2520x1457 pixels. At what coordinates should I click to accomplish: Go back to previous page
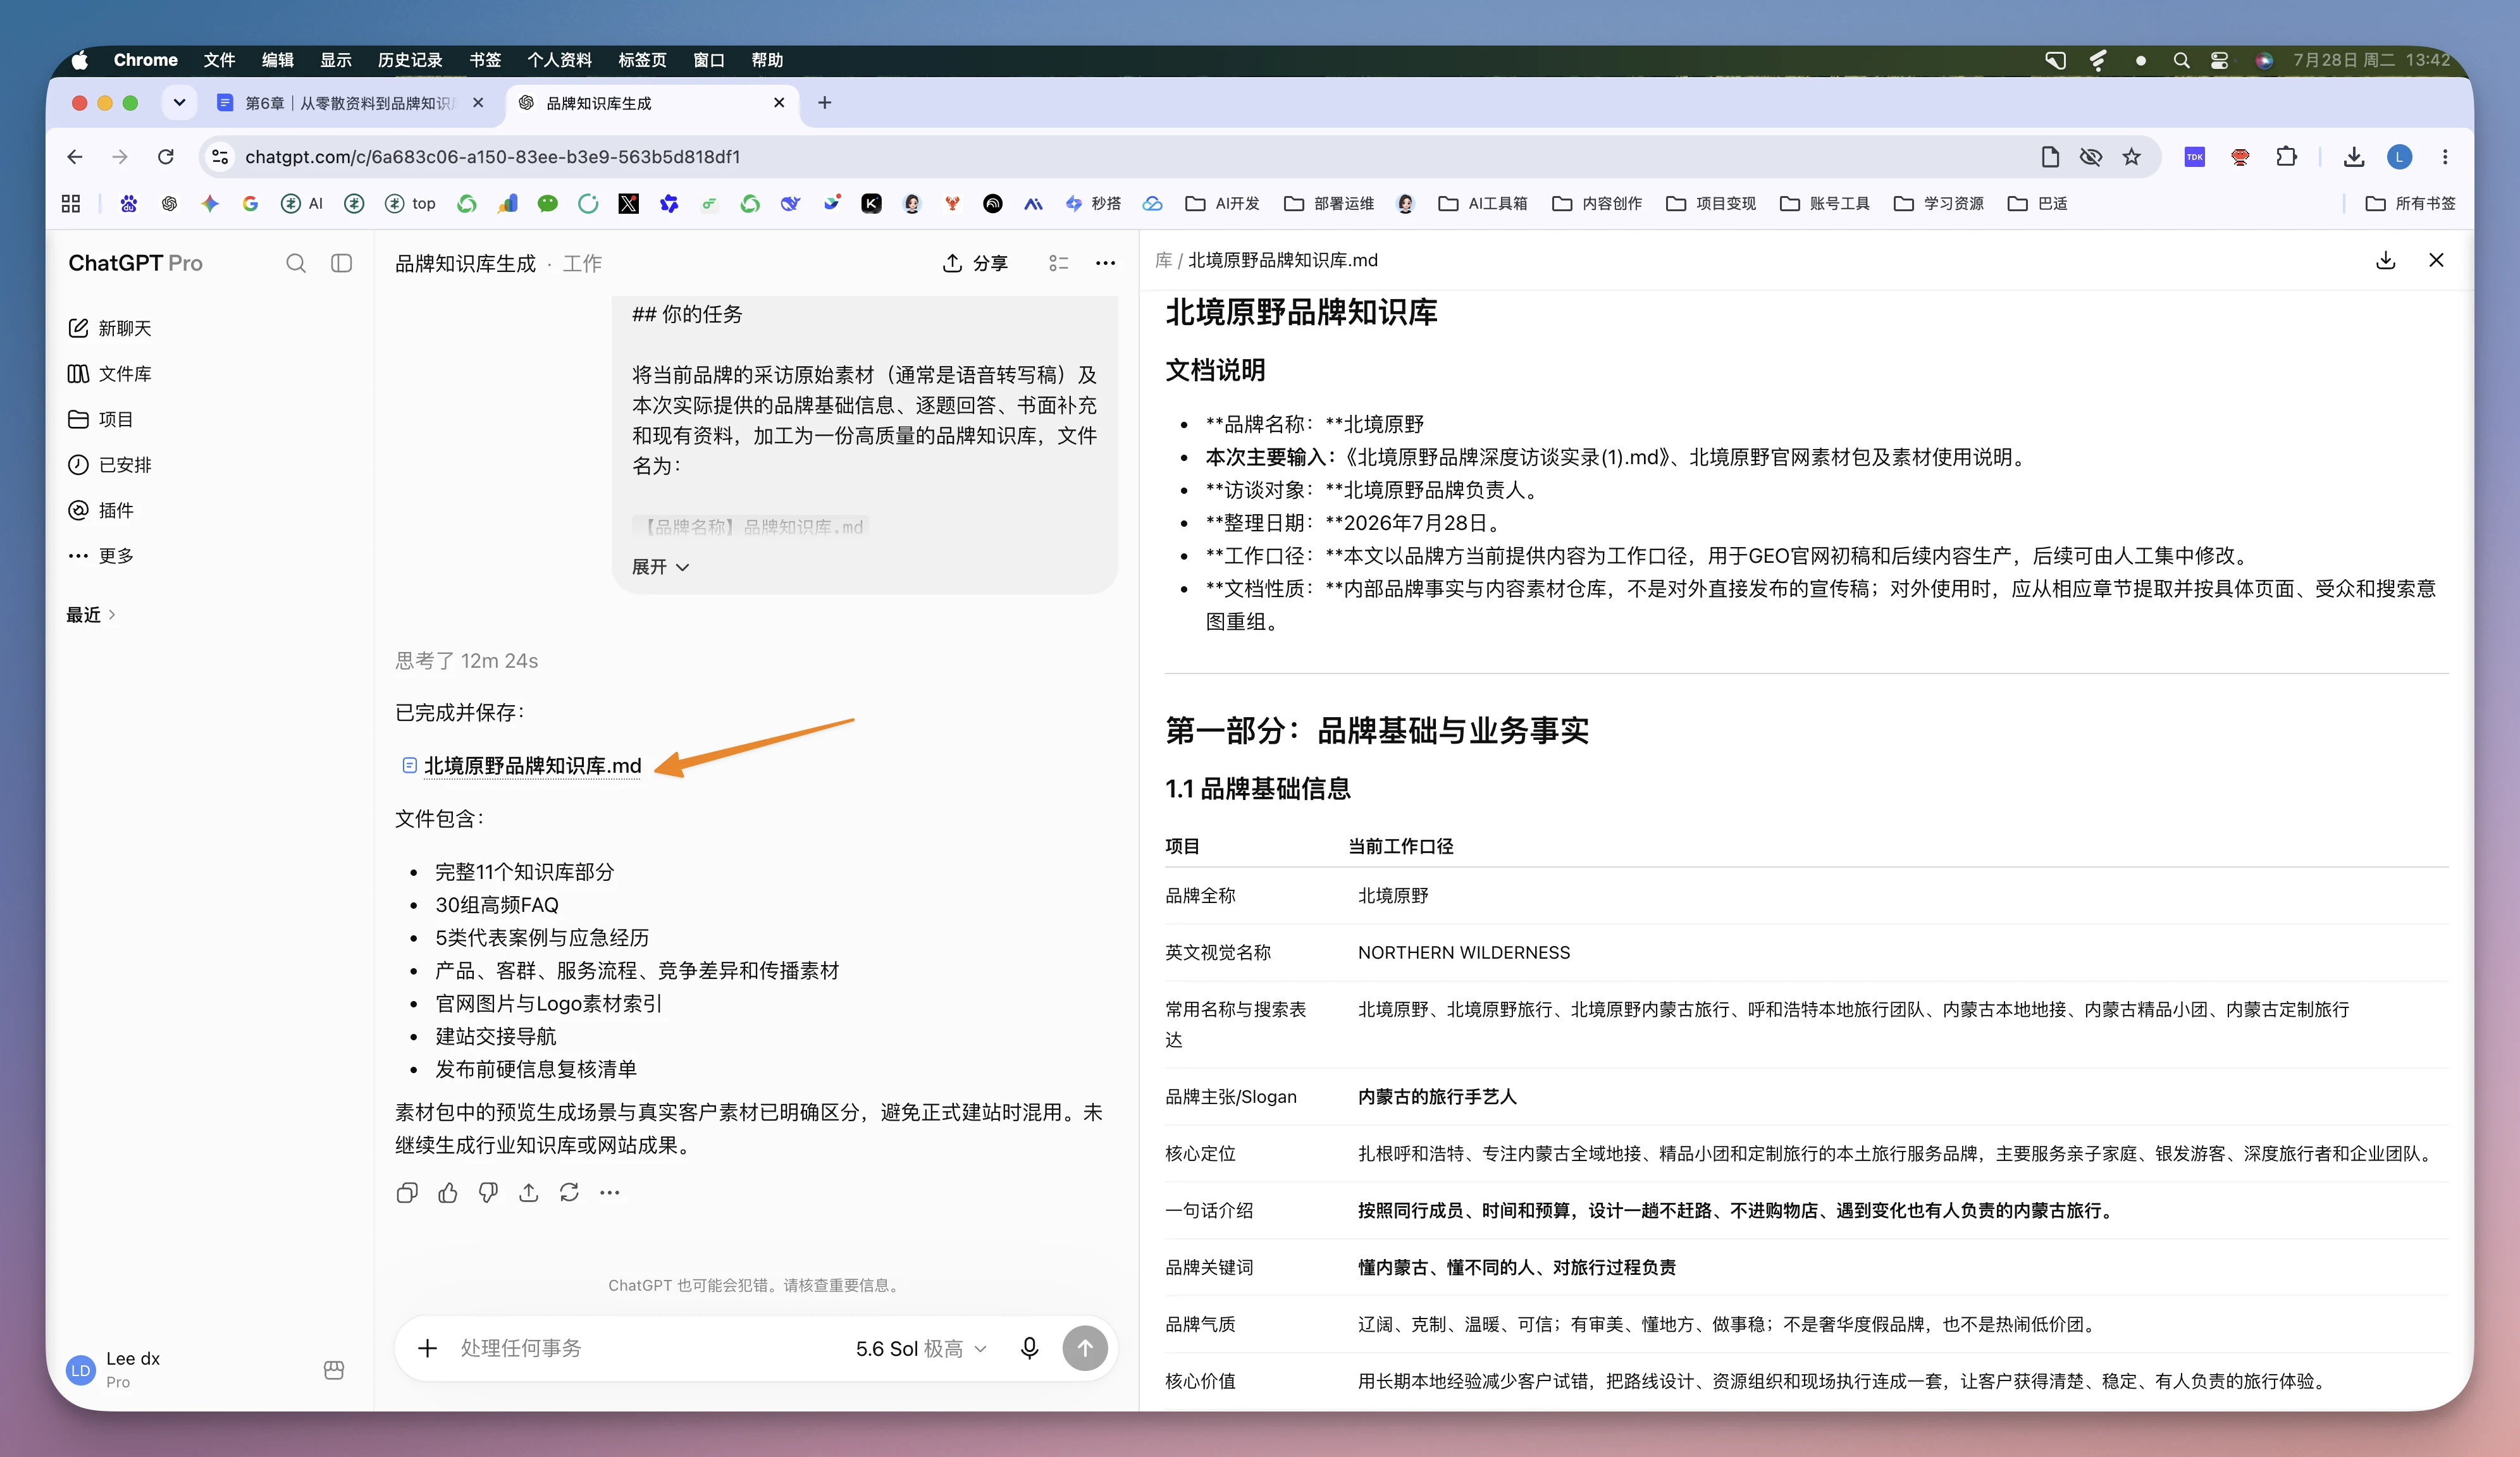click(x=74, y=156)
